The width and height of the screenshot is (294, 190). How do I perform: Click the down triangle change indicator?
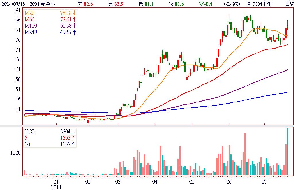(x=201, y=4)
